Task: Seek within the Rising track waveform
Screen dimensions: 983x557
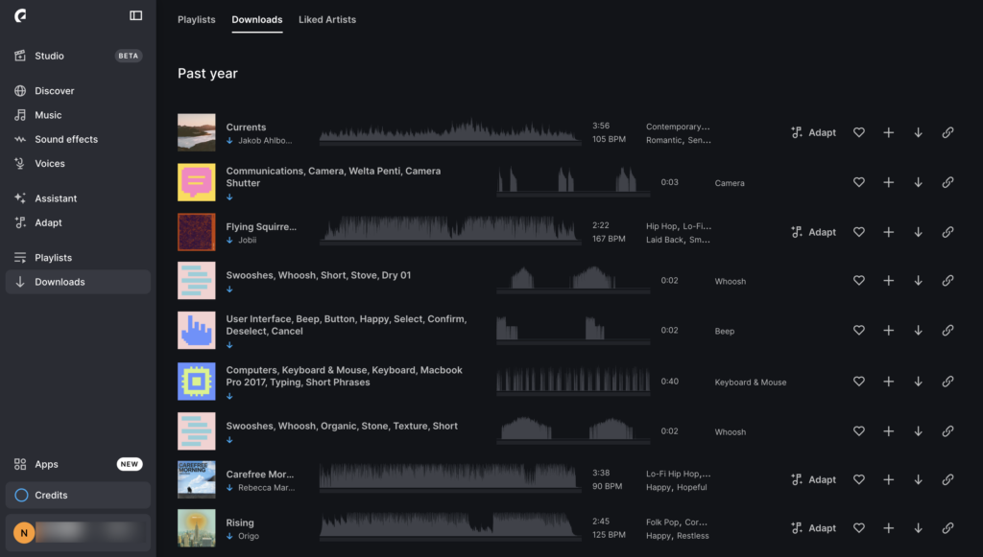Action: pyautogui.click(x=450, y=526)
